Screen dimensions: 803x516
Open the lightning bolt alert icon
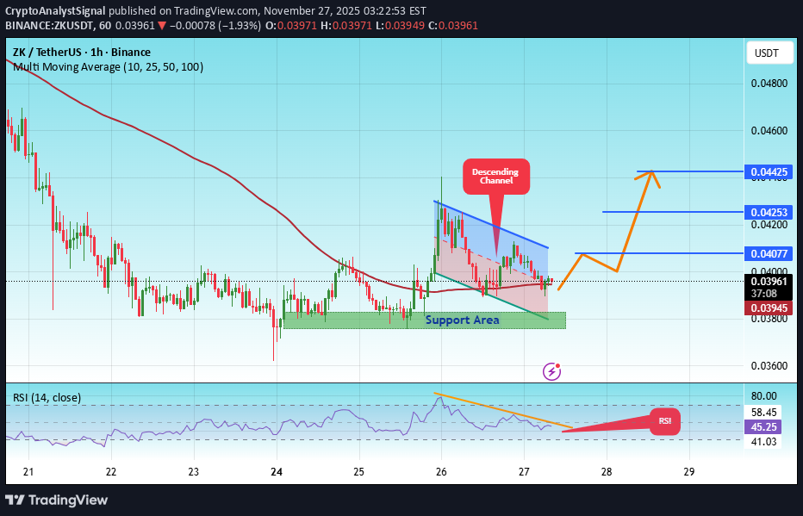tap(550, 370)
